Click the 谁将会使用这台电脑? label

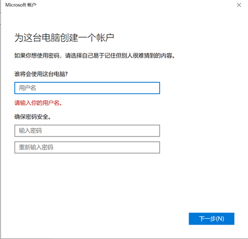[x=41, y=74]
